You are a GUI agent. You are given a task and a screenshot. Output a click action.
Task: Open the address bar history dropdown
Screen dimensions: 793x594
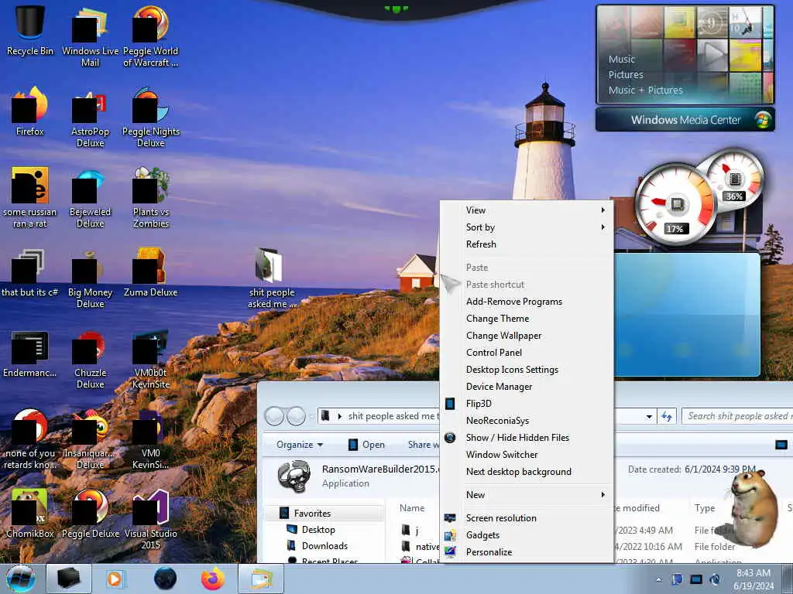pos(649,417)
